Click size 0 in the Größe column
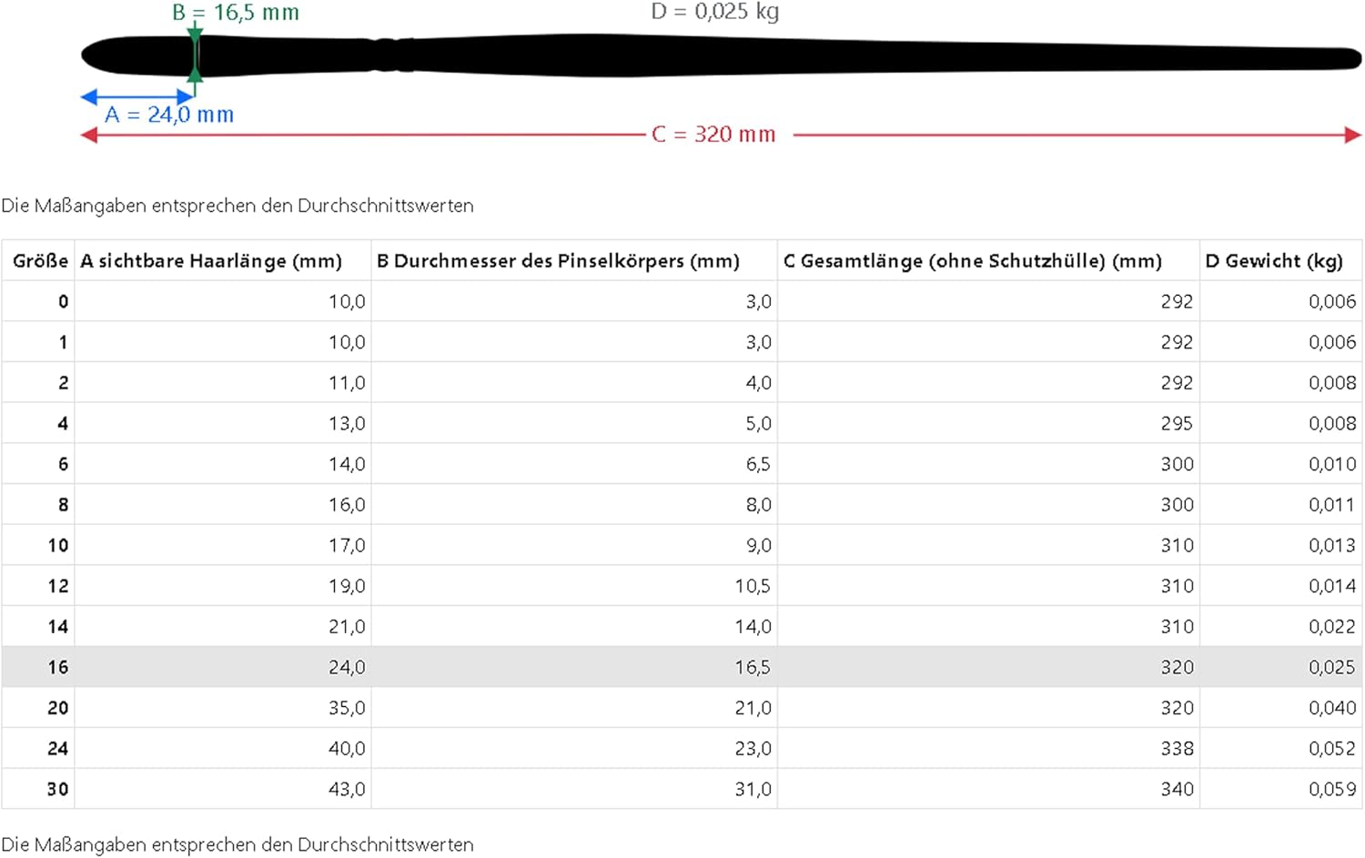1365x858 pixels. [63, 301]
